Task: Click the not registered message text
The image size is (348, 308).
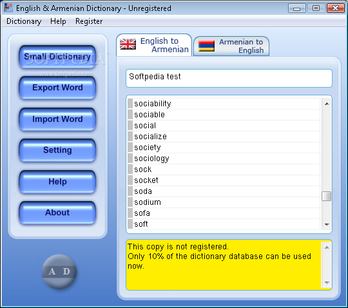Action: click(219, 256)
